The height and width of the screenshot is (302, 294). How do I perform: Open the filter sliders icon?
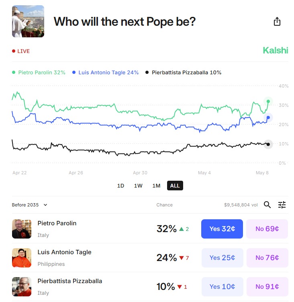(x=282, y=205)
